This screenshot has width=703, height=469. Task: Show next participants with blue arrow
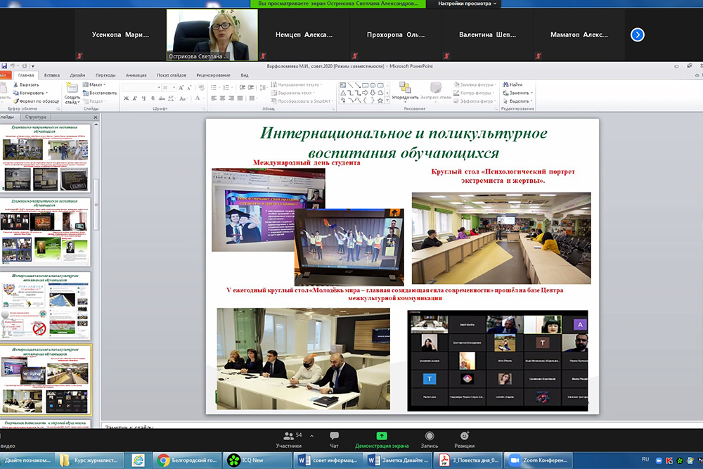[x=638, y=34]
